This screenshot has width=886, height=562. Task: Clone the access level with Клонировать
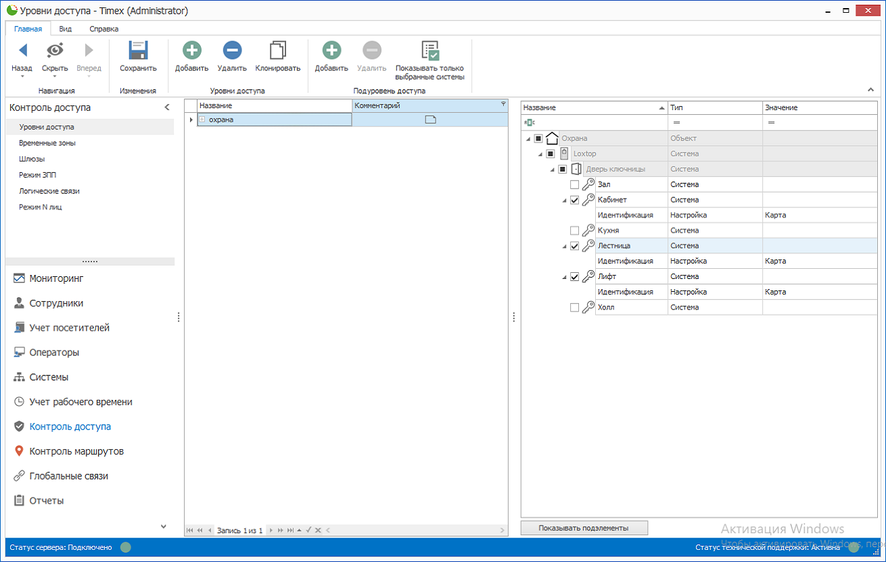click(x=277, y=51)
